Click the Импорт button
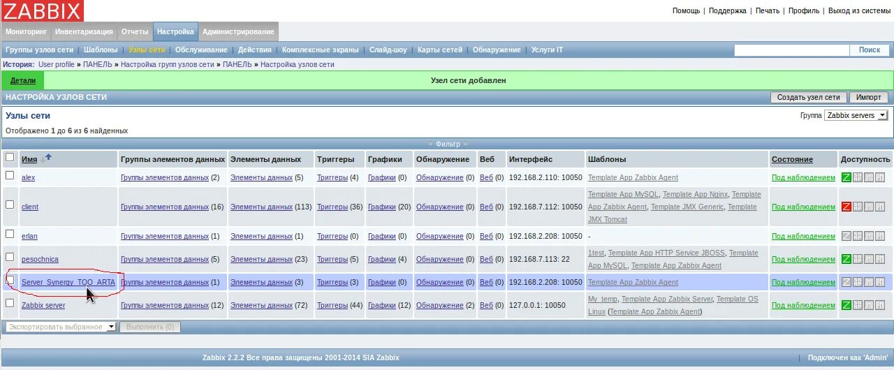 [869, 97]
